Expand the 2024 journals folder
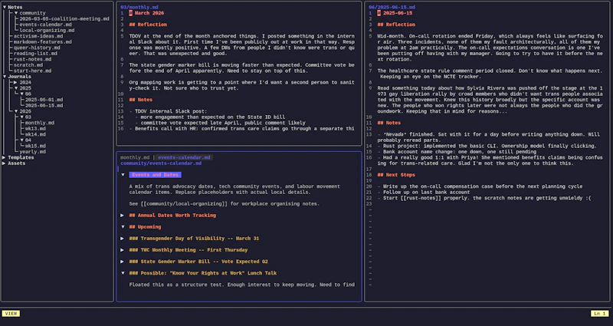This screenshot has height=326, width=613. pos(16,83)
